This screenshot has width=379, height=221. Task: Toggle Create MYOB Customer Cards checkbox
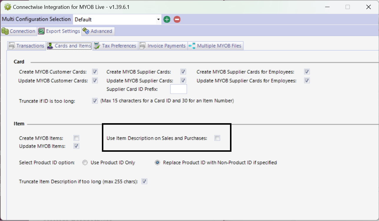(95, 72)
